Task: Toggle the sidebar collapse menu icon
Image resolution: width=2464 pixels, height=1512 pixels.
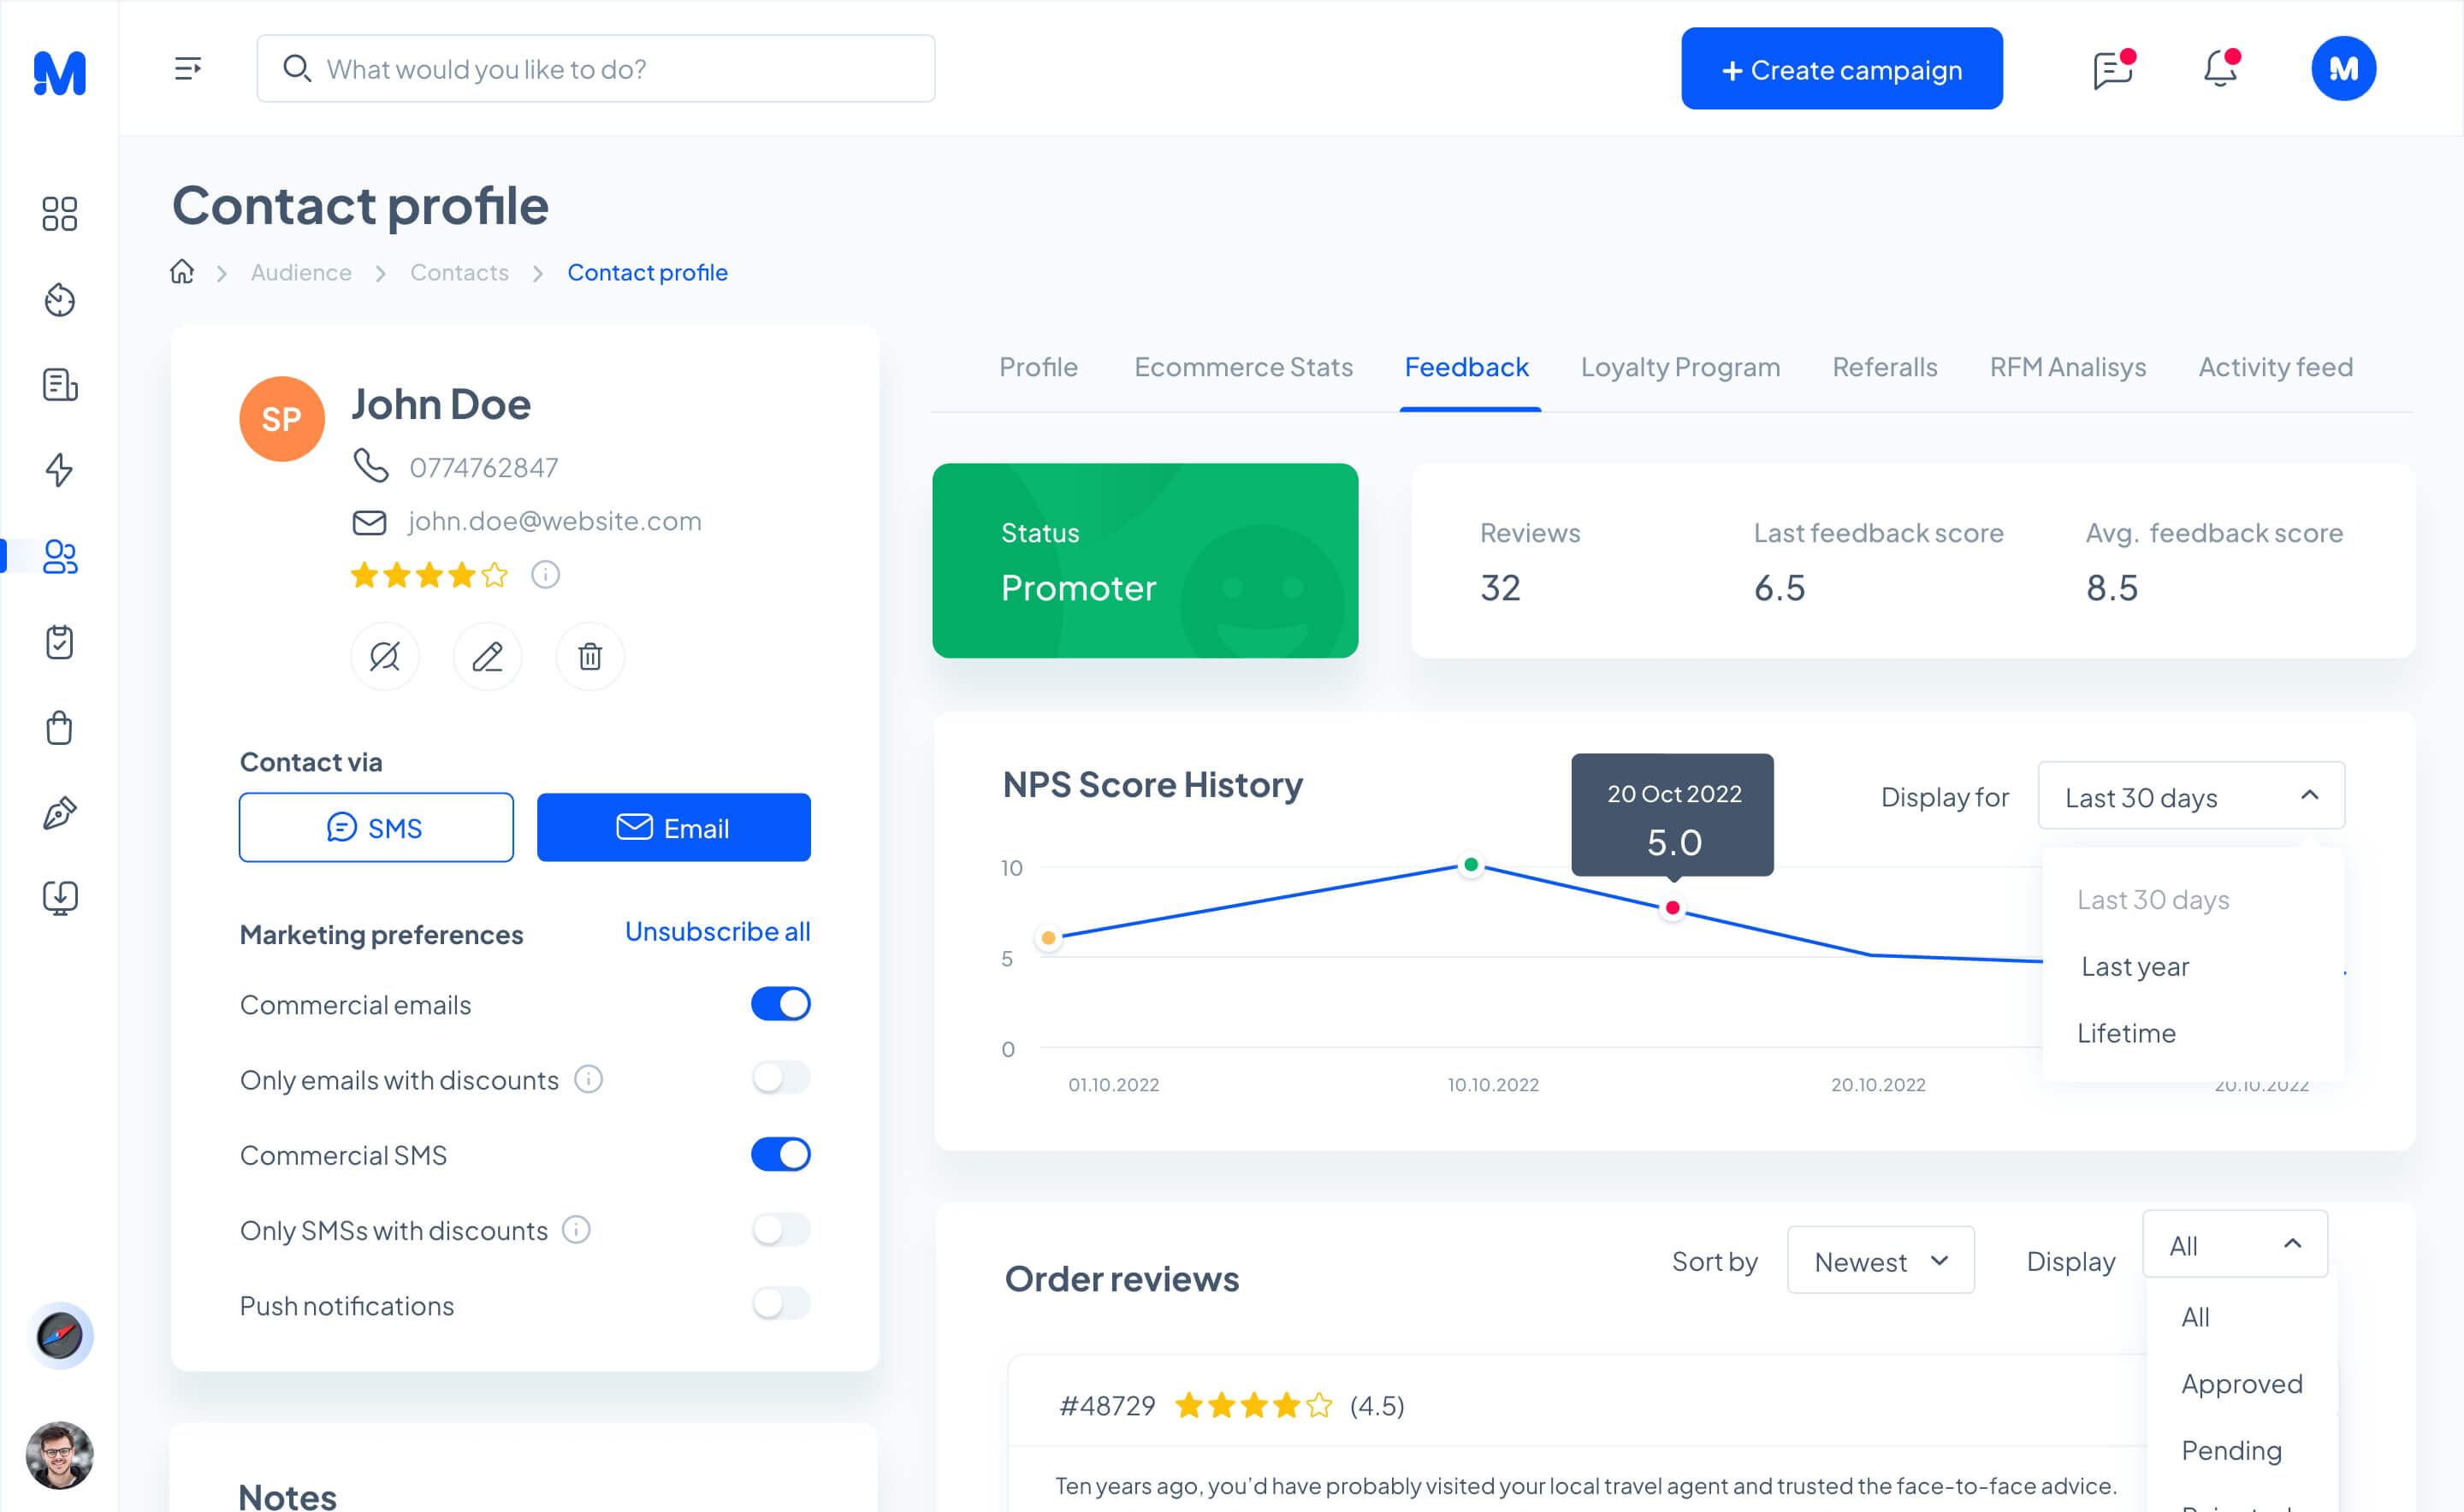Action: point(187,69)
